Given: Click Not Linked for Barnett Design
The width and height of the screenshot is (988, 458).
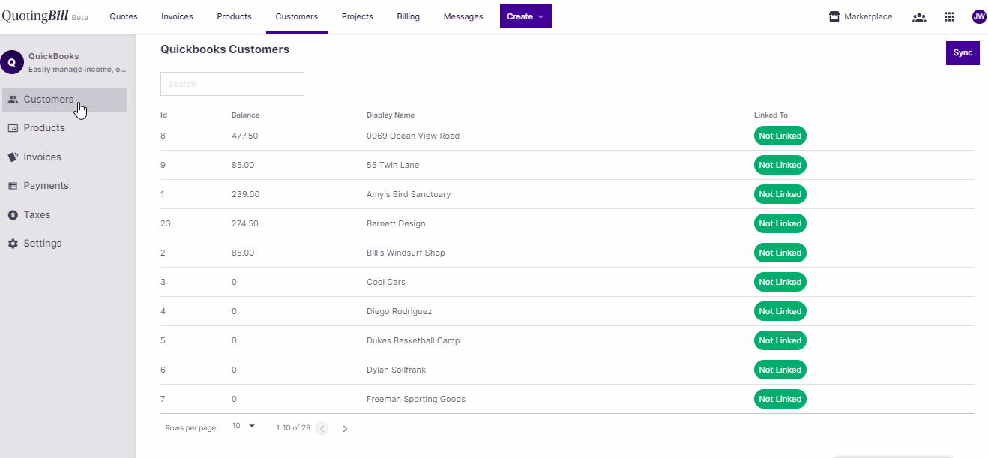Looking at the screenshot, I should tap(780, 223).
